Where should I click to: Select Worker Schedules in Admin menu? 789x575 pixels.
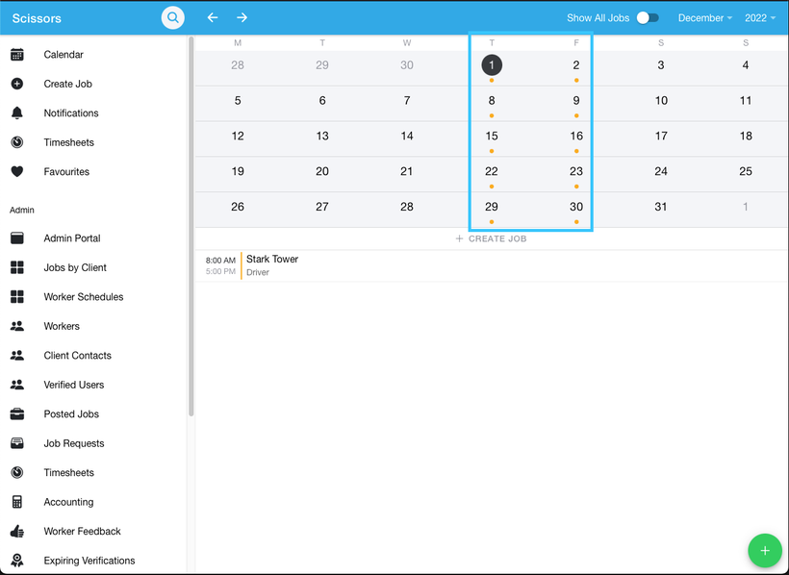pyautogui.click(x=83, y=297)
